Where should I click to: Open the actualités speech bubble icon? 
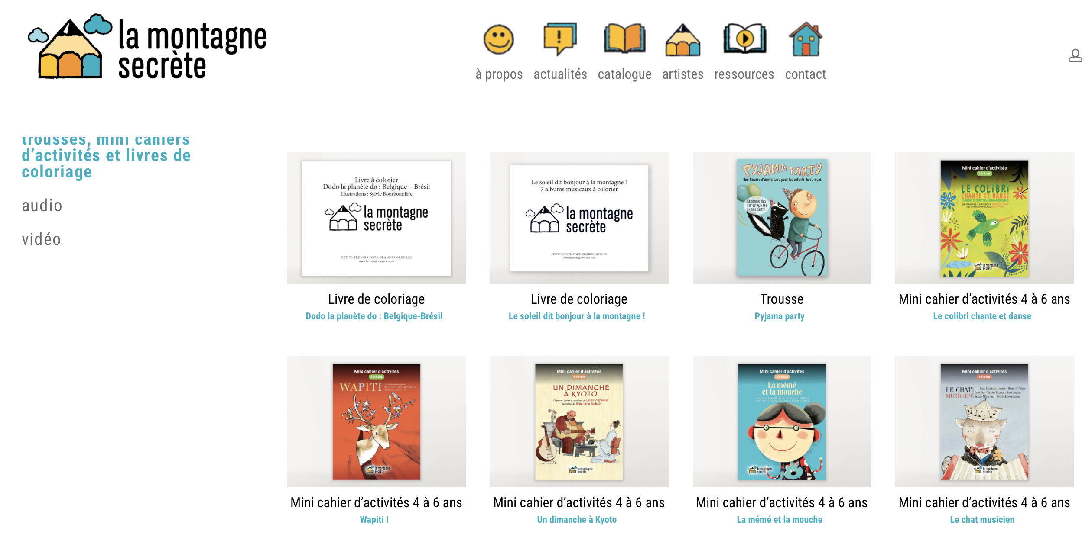point(560,39)
